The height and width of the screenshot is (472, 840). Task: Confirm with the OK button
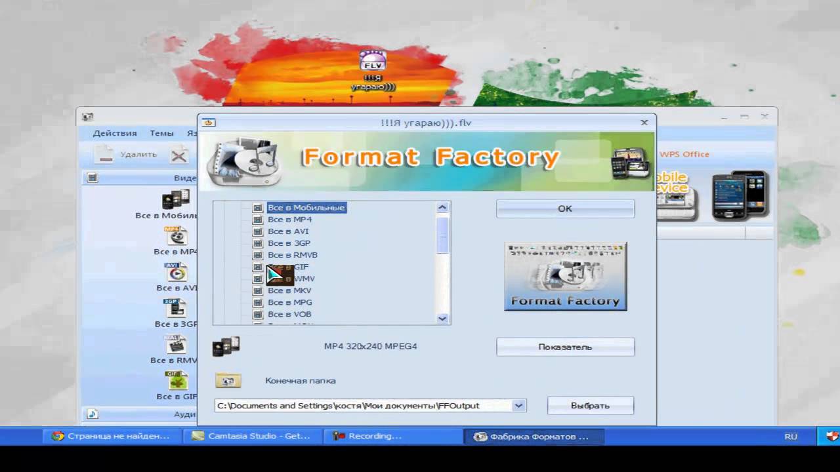point(565,208)
